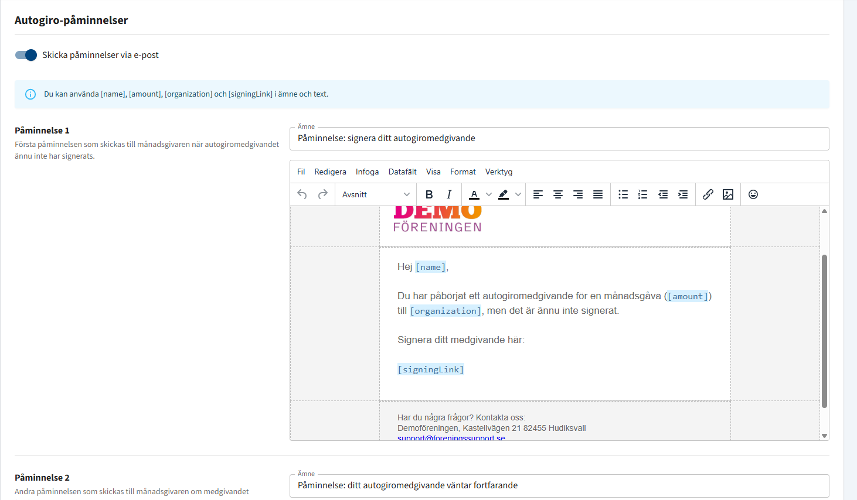The image size is (857, 500).
Task: Insert an image into the email
Action: (x=728, y=194)
